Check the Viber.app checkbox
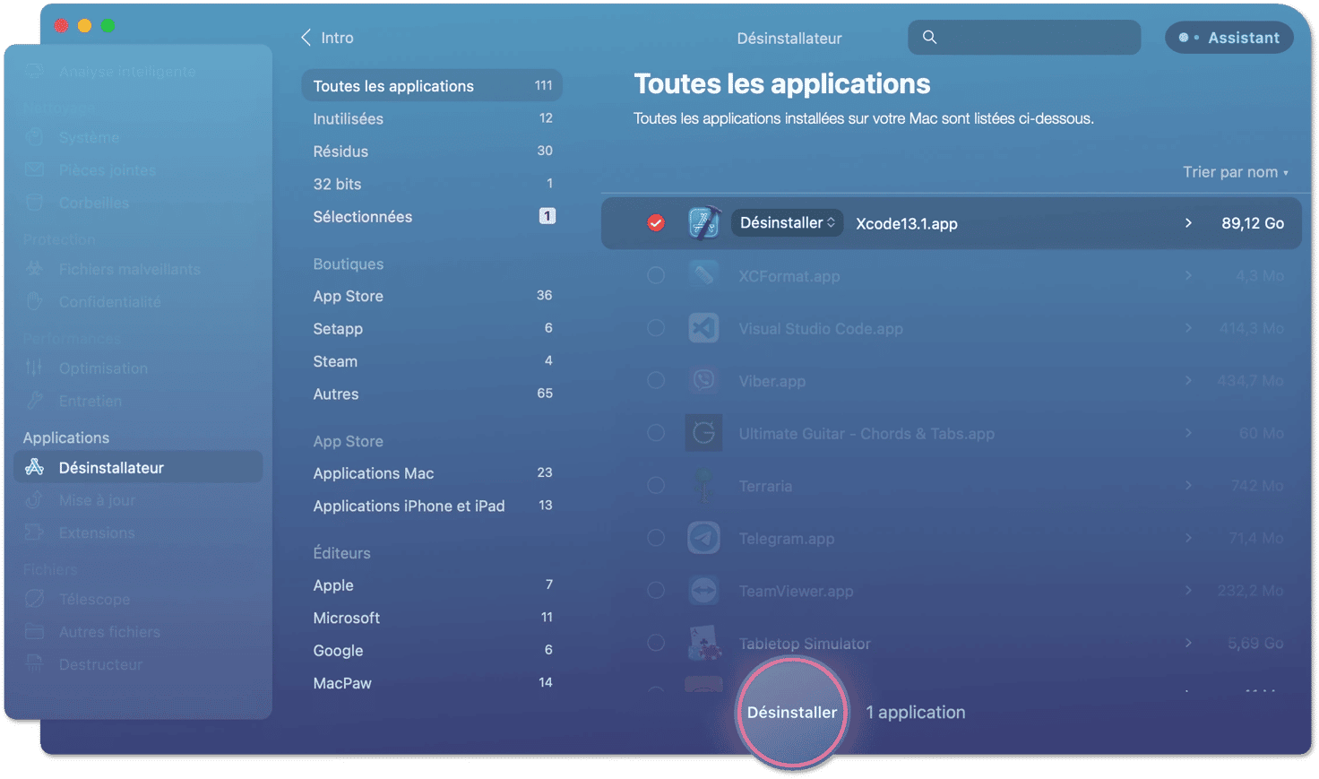1319x779 pixels. point(656,381)
